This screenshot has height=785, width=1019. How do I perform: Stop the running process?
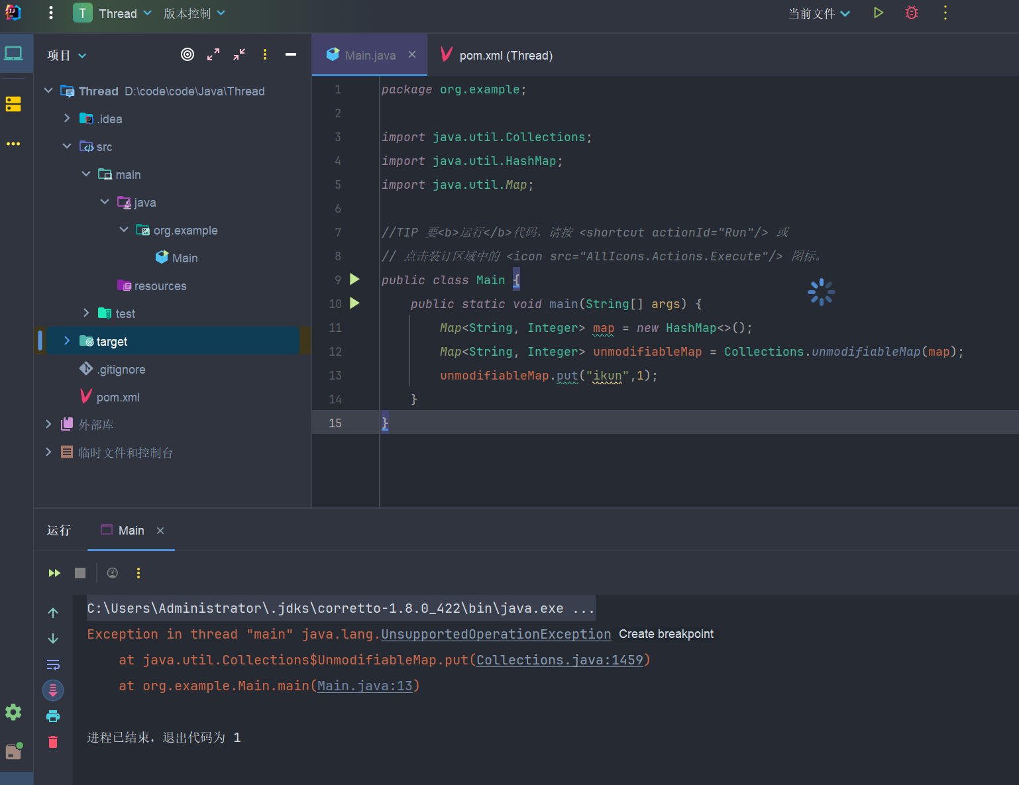(80, 573)
